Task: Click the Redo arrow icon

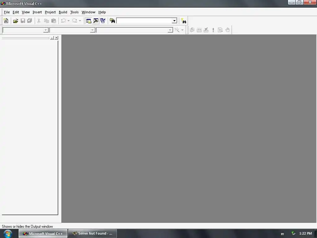Action: pyautogui.click(x=75, y=21)
